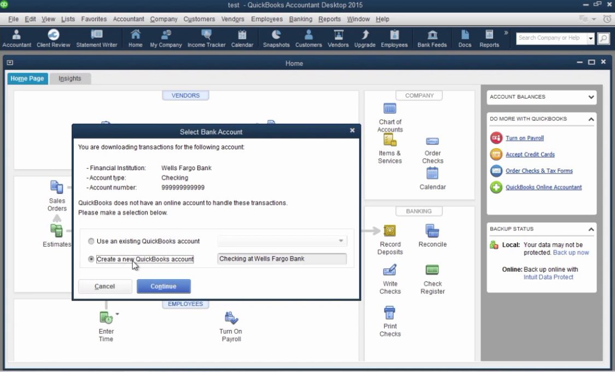Screen dimensions: 615x372
Task: Open Income Tracker in toolbar
Action: pyautogui.click(x=206, y=39)
